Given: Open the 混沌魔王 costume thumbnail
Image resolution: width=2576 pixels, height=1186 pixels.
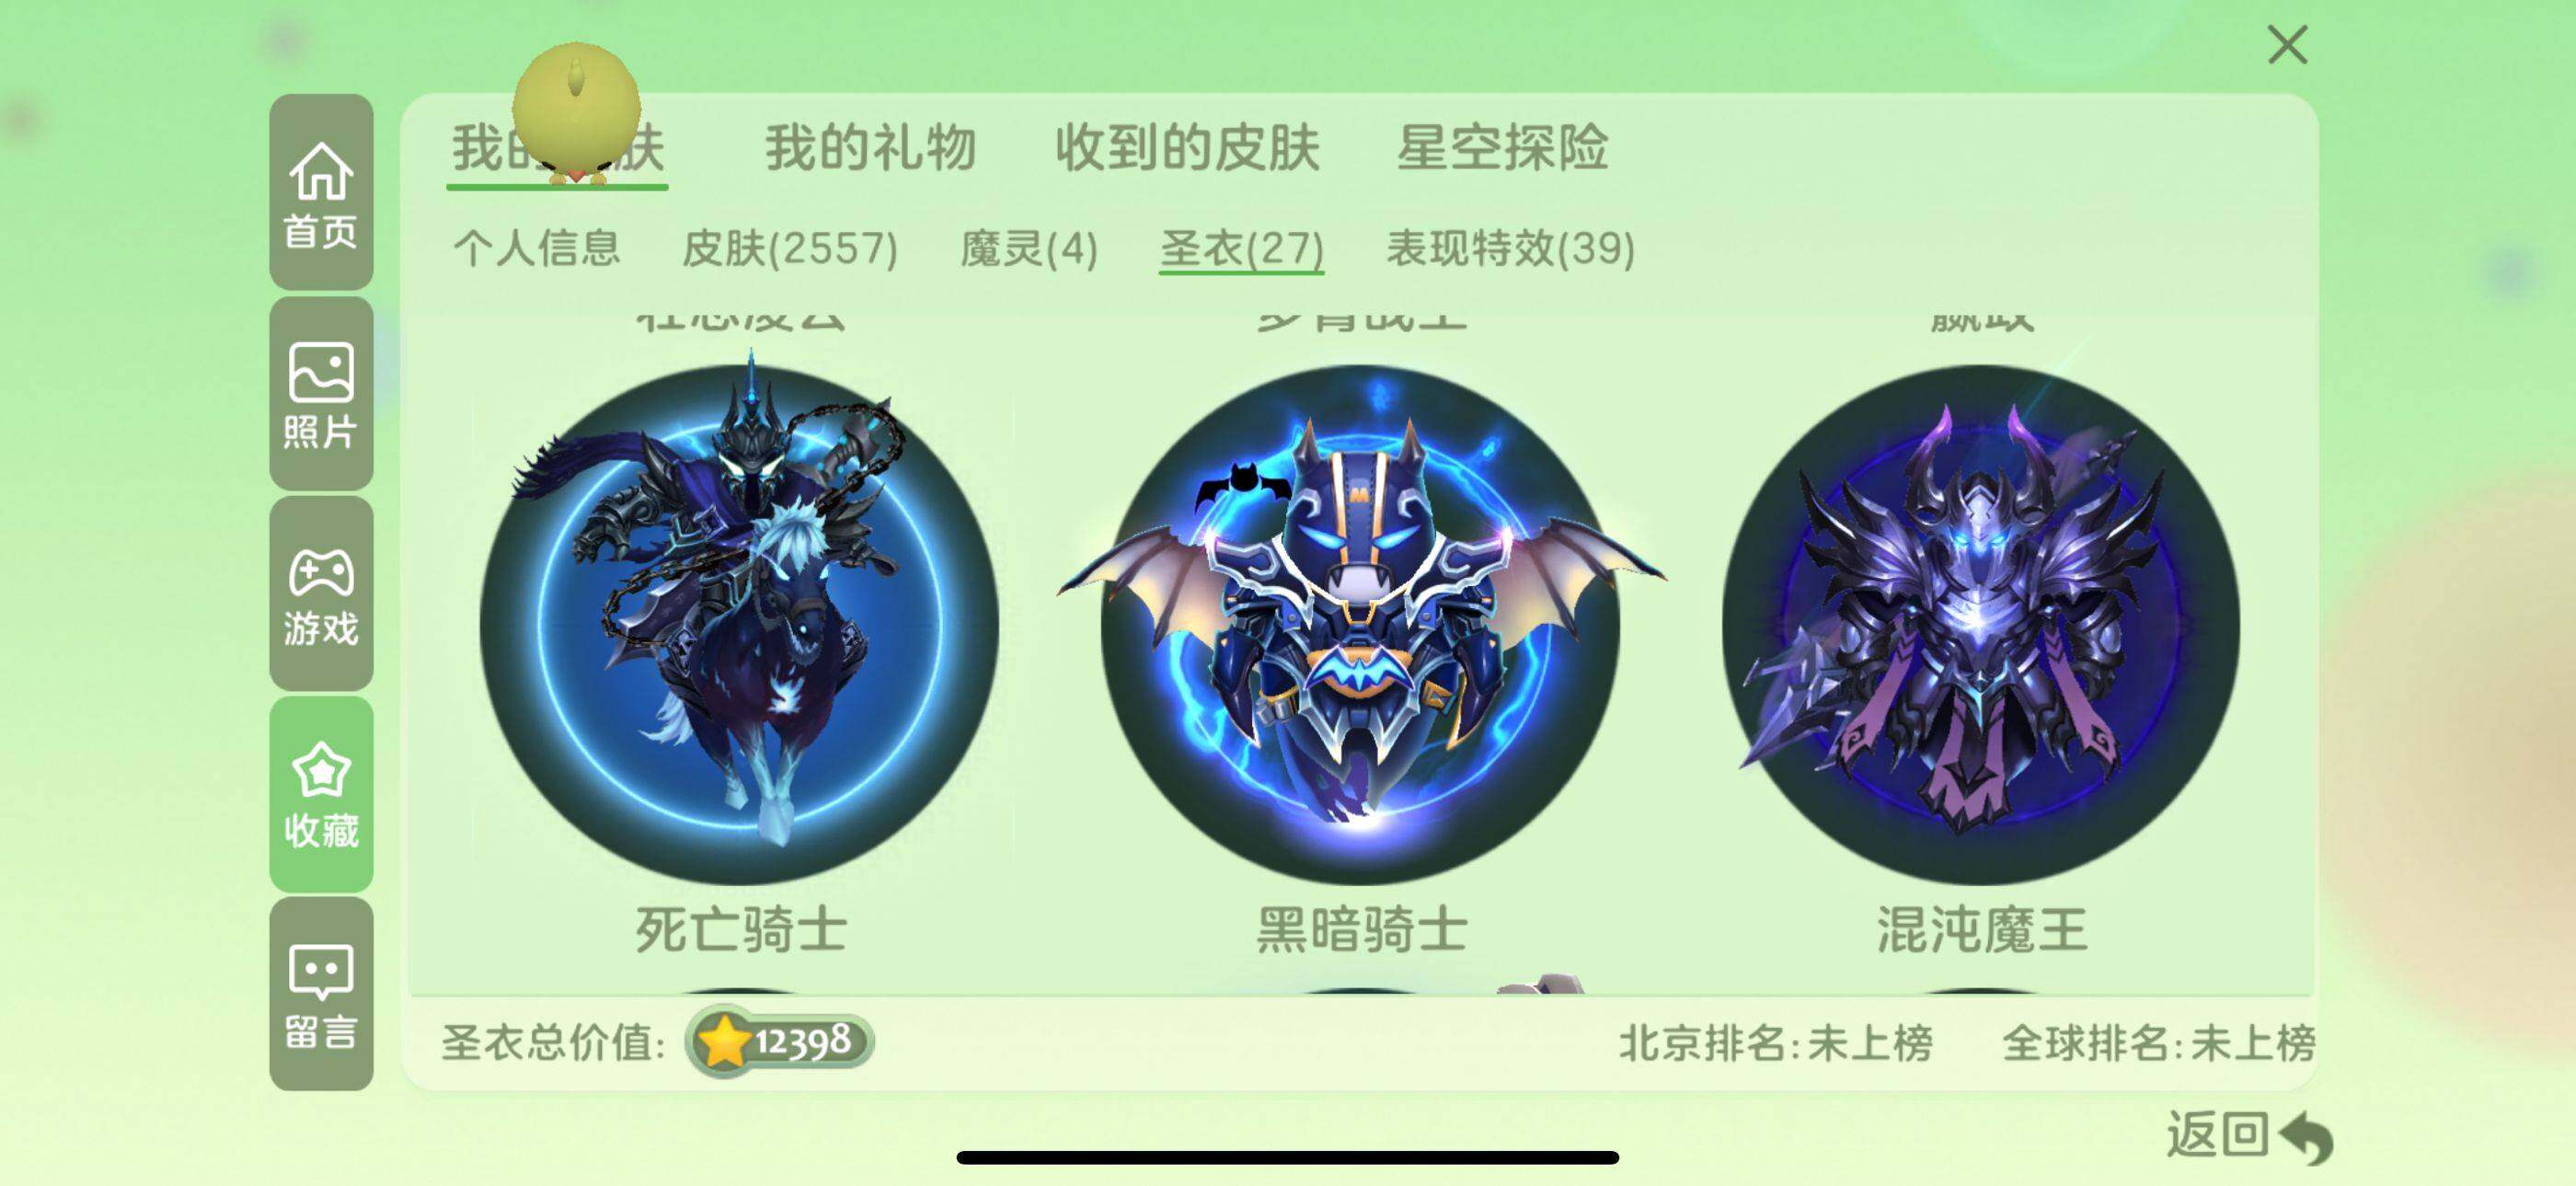Looking at the screenshot, I should [x=1981, y=625].
